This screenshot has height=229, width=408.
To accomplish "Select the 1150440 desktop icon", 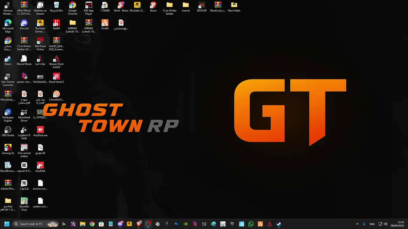I will point(105,7).
